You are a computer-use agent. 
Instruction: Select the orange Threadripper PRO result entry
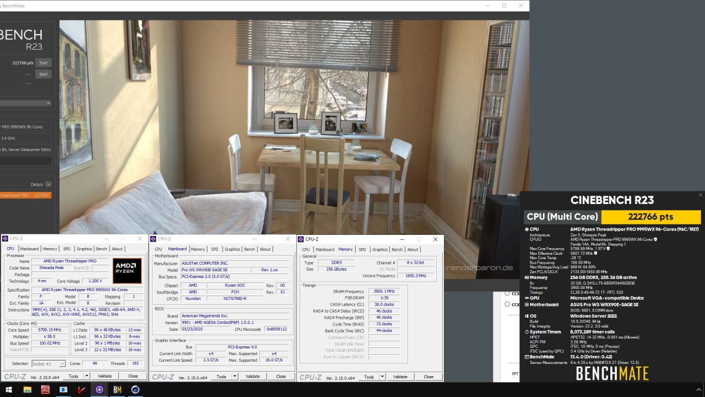[x=25, y=195]
